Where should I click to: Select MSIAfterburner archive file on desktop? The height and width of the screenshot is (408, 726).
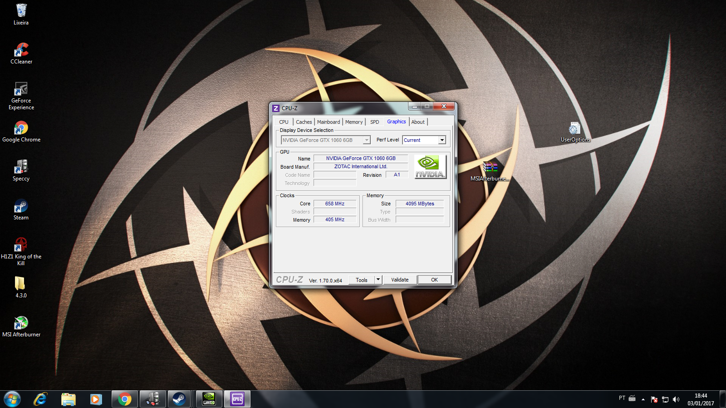(490, 171)
